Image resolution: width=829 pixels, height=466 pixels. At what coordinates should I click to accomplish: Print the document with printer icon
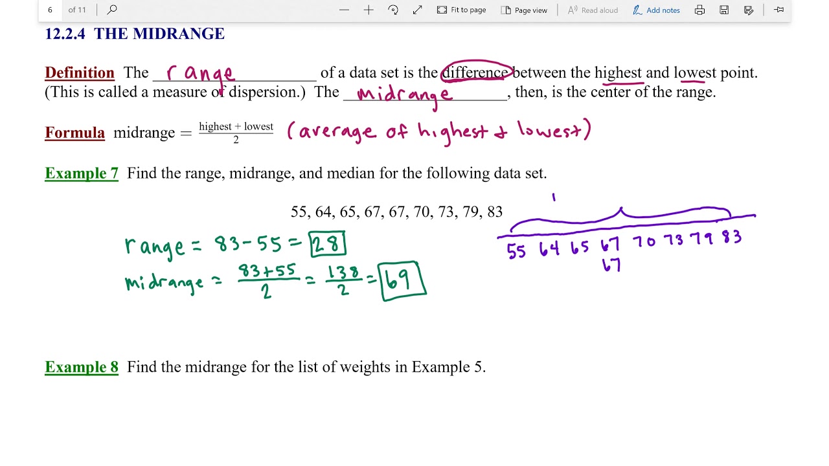coord(699,10)
